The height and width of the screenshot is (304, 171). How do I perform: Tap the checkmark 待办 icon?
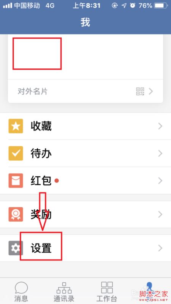(16, 154)
